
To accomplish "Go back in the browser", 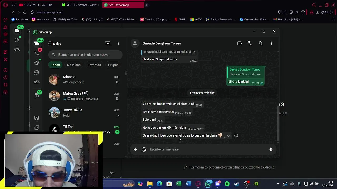I will tap(13, 12).
